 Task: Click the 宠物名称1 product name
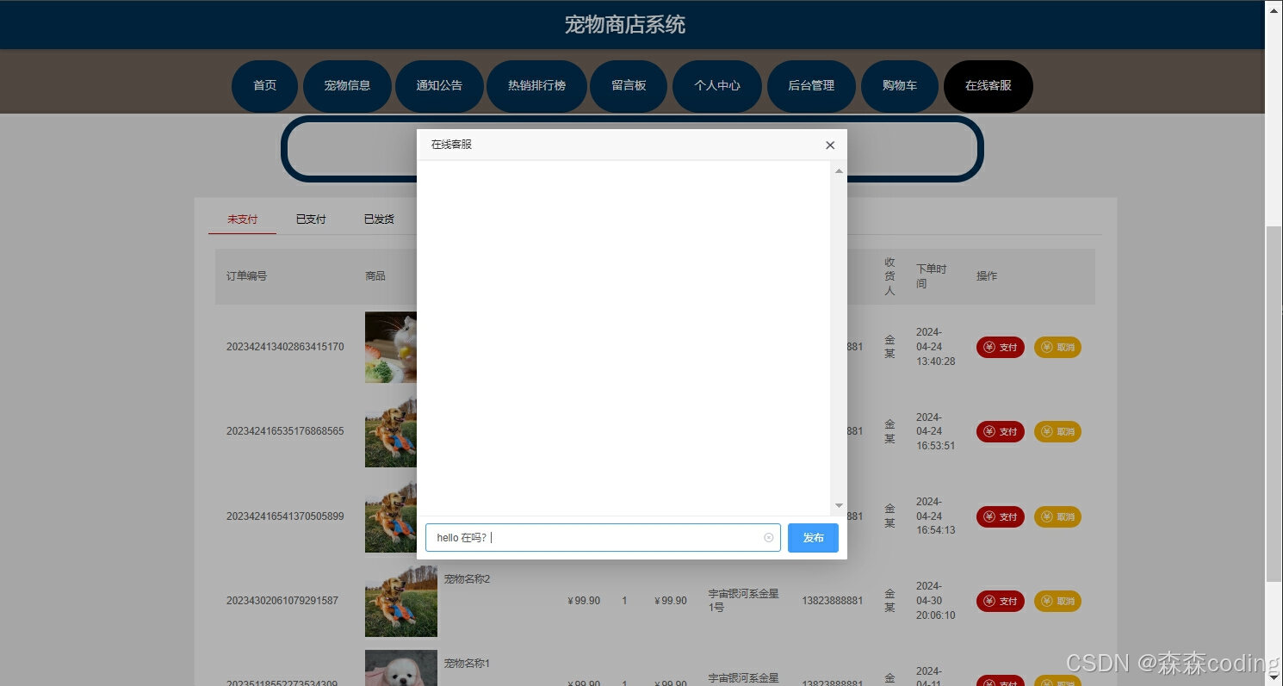point(467,664)
